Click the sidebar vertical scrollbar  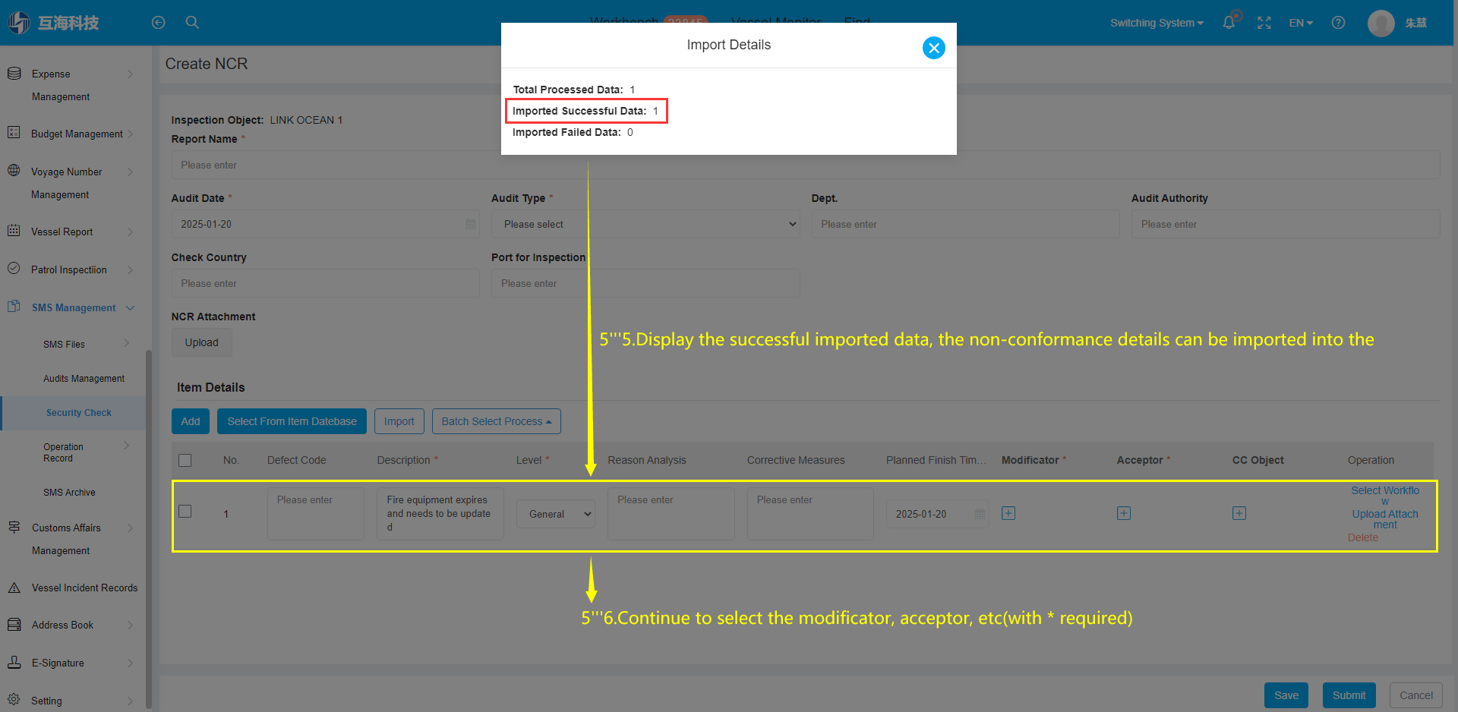(x=149, y=528)
